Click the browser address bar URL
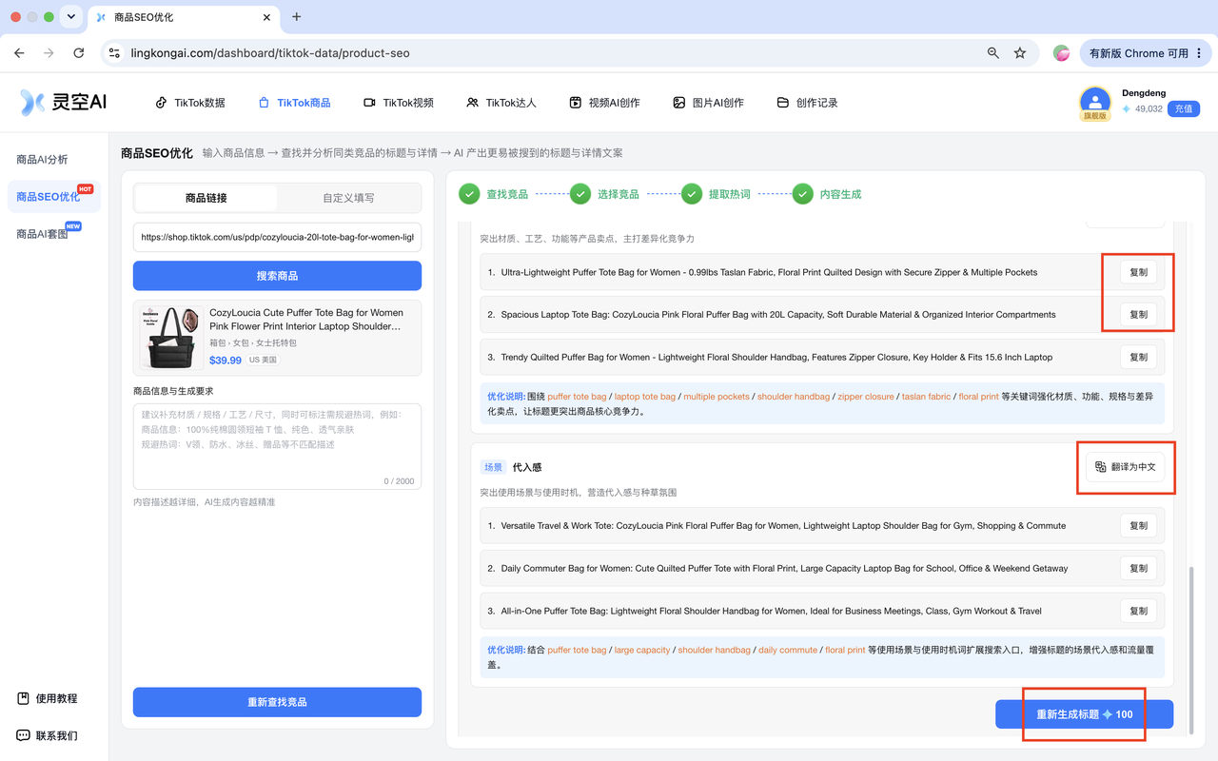The image size is (1218, 761). pyautogui.click(x=270, y=53)
